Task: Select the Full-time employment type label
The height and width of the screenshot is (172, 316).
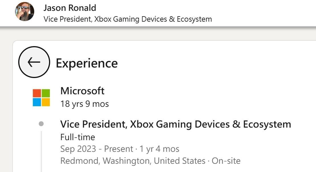Action: click(78, 137)
